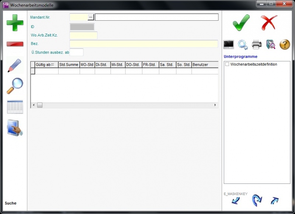Click the black monitor screen icon

229,45
